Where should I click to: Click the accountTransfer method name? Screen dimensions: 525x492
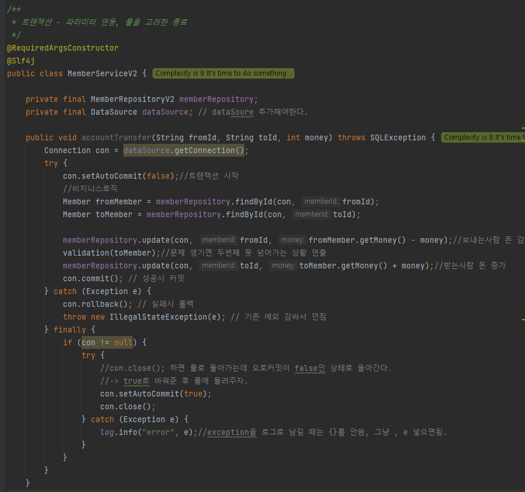coord(116,137)
